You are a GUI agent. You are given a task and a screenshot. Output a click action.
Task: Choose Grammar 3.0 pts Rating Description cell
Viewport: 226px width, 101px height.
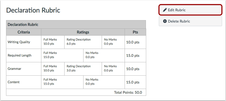pos(83,69)
